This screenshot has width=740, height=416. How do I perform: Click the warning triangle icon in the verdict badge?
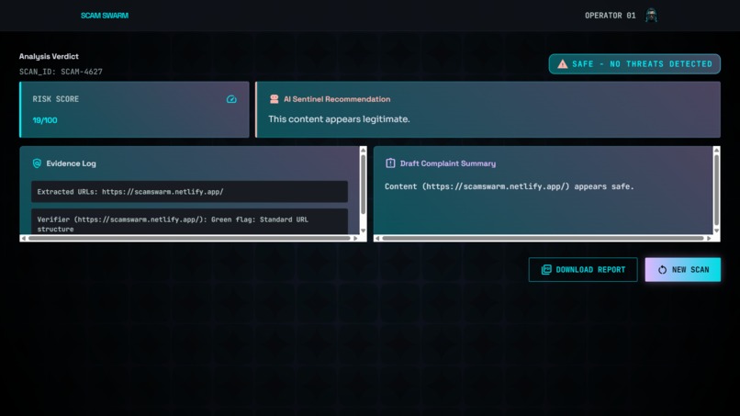pos(562,64)
